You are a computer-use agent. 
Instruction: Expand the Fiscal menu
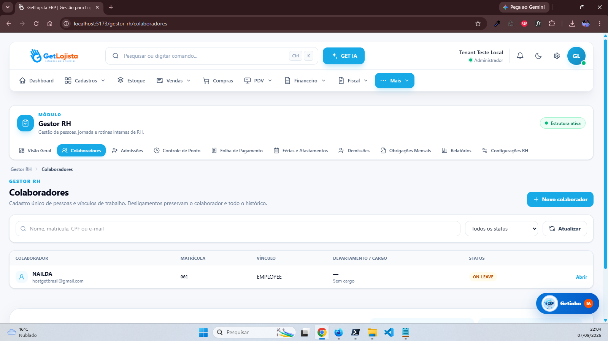(x=353, y=81)
